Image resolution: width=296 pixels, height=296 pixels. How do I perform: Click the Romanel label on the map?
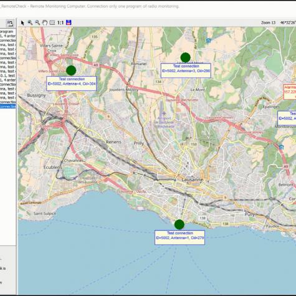pyautogui.click(x=139, y=64)
